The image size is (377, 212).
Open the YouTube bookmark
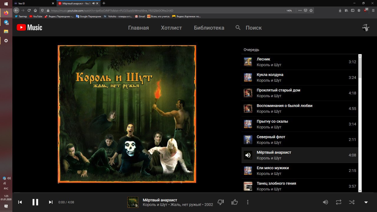tap(36, 16)
